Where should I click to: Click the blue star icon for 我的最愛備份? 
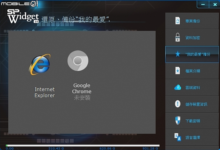(178, 54)
